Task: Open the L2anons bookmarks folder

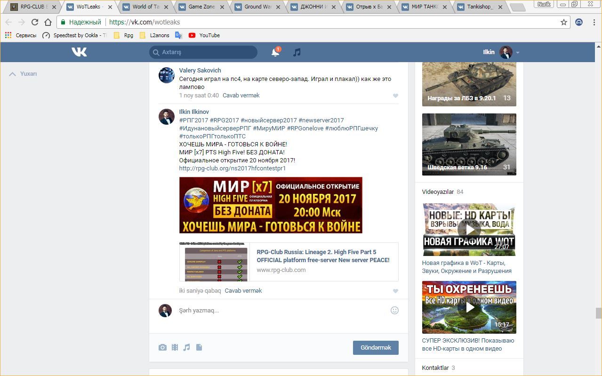Action: [154, 35]
